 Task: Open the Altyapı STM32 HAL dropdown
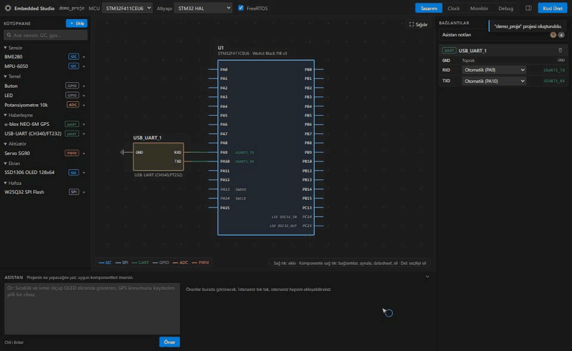click(x=203, y=8)
